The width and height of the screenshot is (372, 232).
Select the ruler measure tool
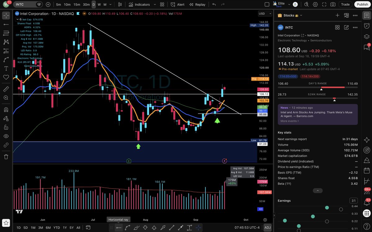point(6,89)
